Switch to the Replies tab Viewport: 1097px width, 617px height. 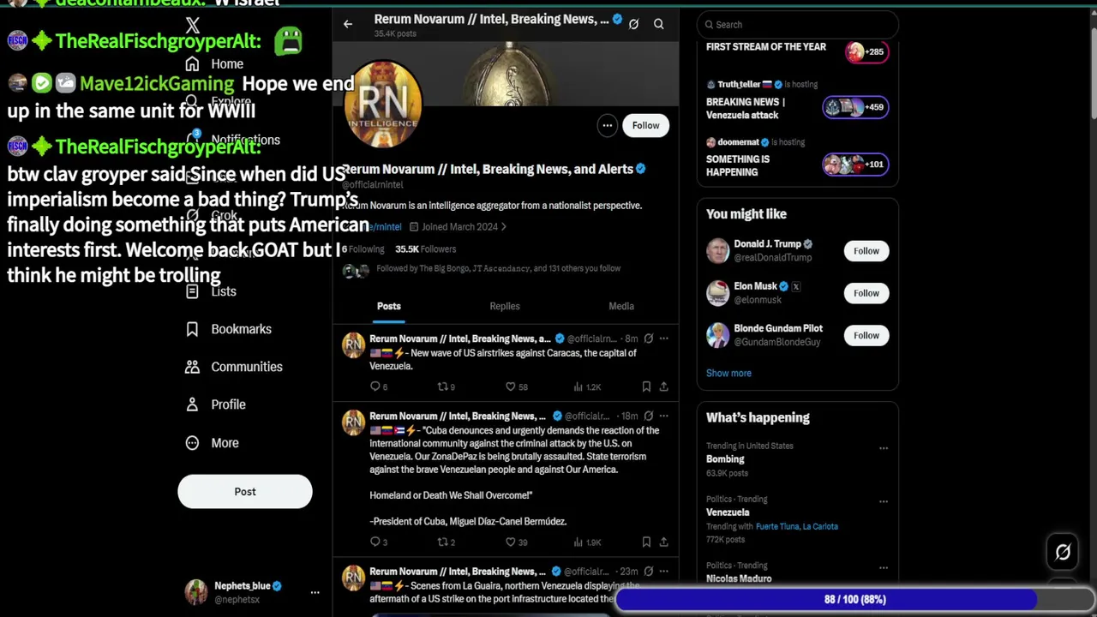[x=505, y=306]
